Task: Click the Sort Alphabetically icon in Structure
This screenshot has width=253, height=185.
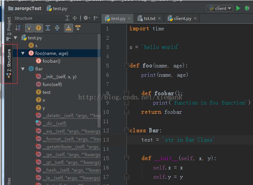Action: click(x=18, y=28)
